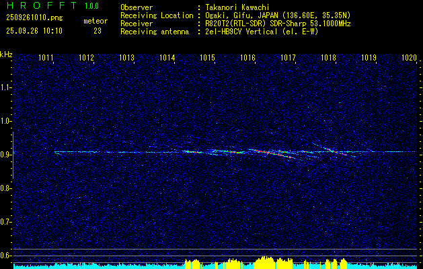Click the date stamp 25.09.26 10:10
Image resolution: width=423 pixels, height=269 pixels.
pyautogui.click(x=34, y=31)
